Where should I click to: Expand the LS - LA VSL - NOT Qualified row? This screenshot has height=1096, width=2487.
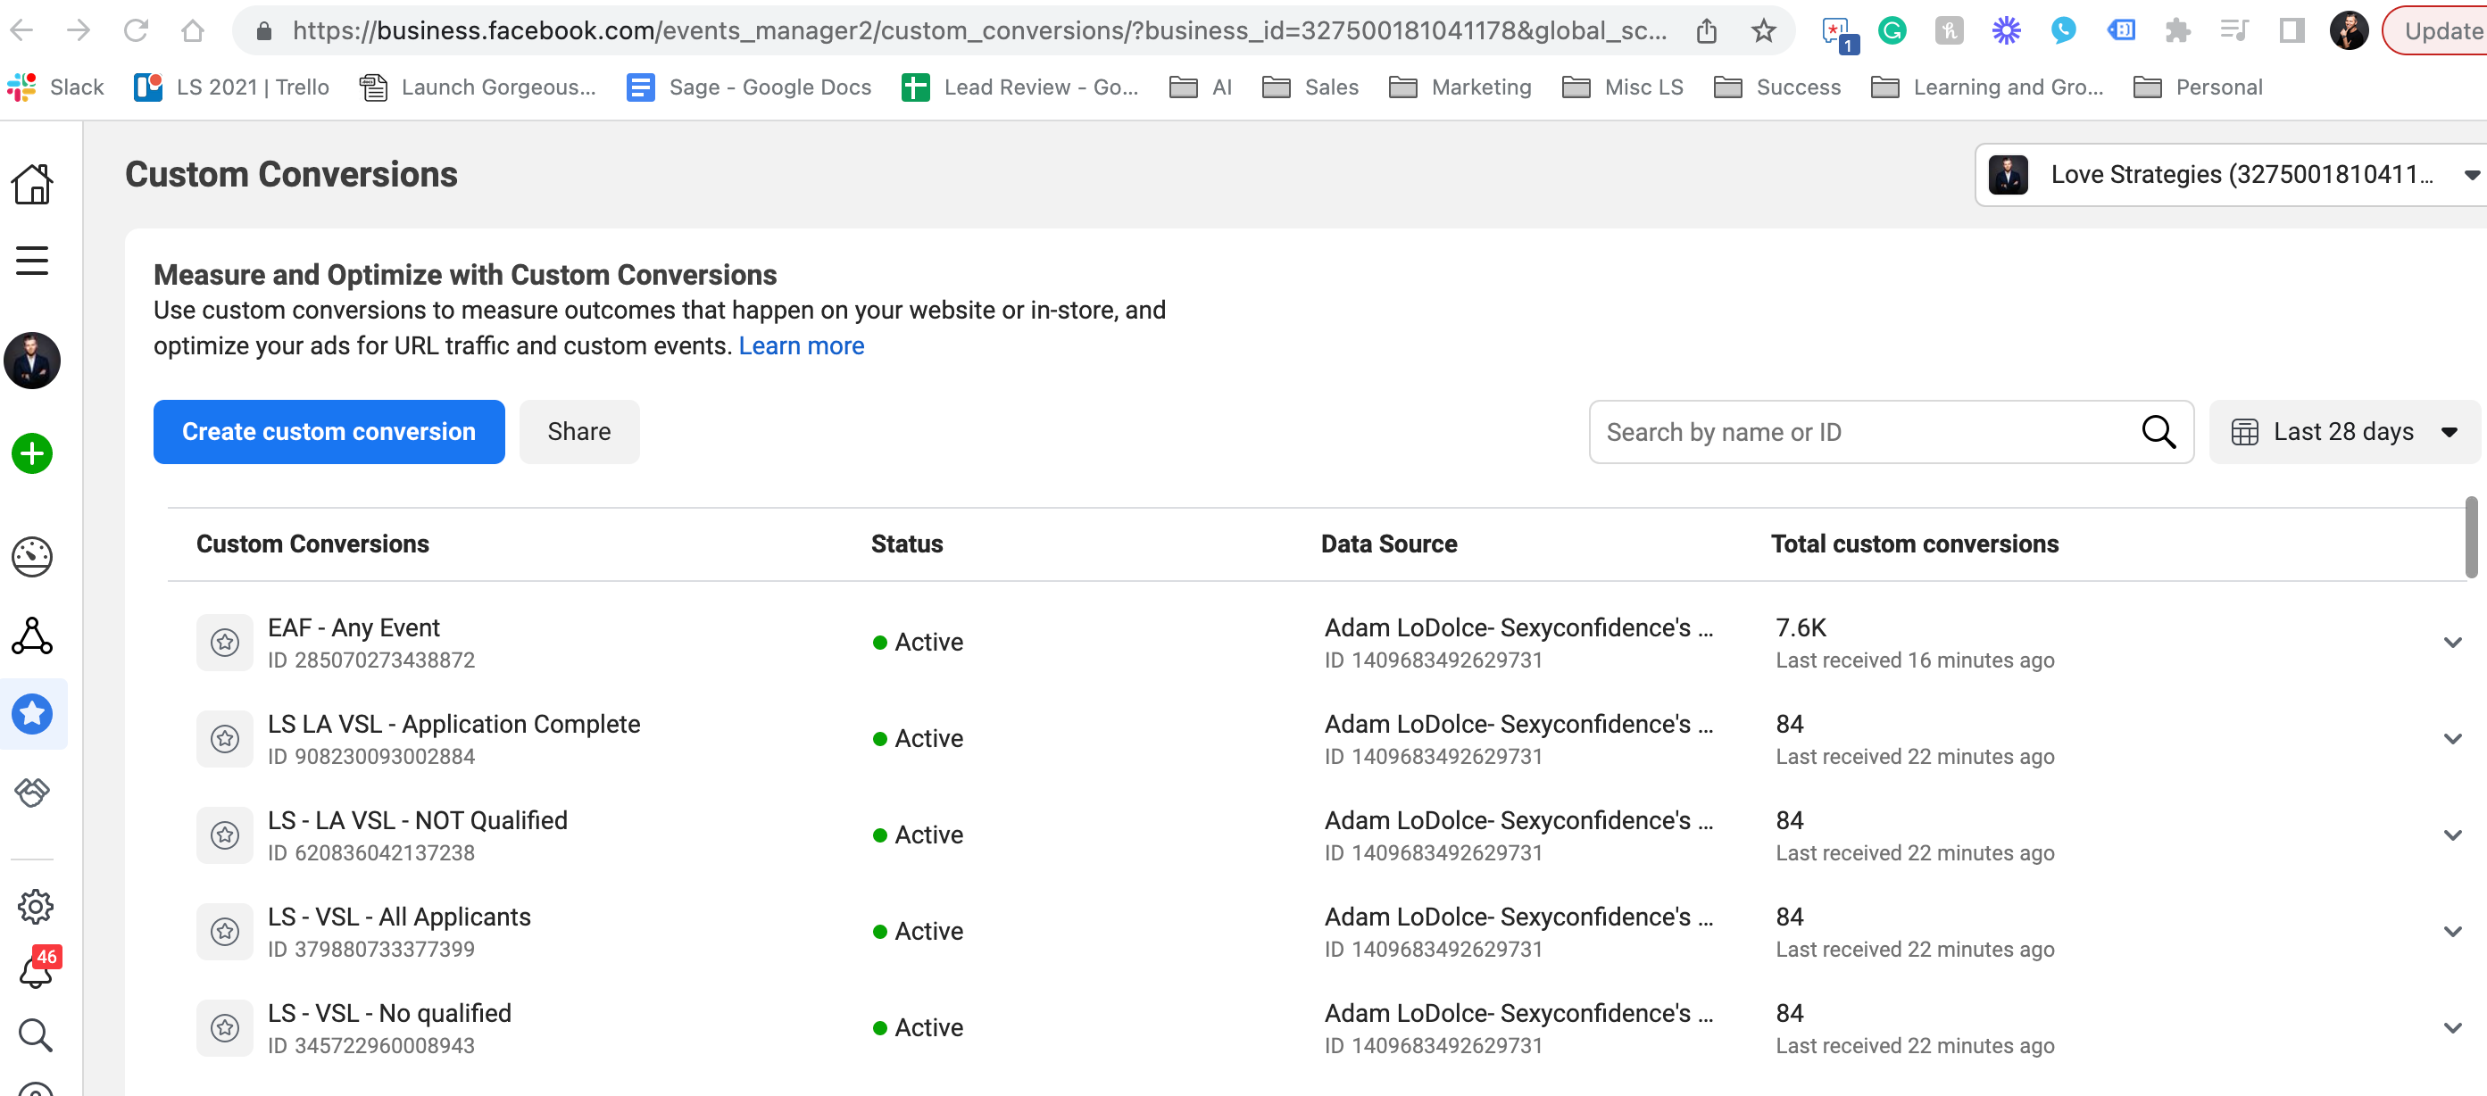[2452, 834]
